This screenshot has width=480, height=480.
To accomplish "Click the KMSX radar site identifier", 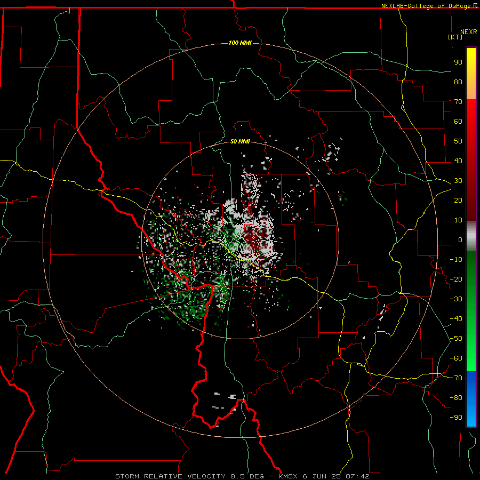I will 289,476.
